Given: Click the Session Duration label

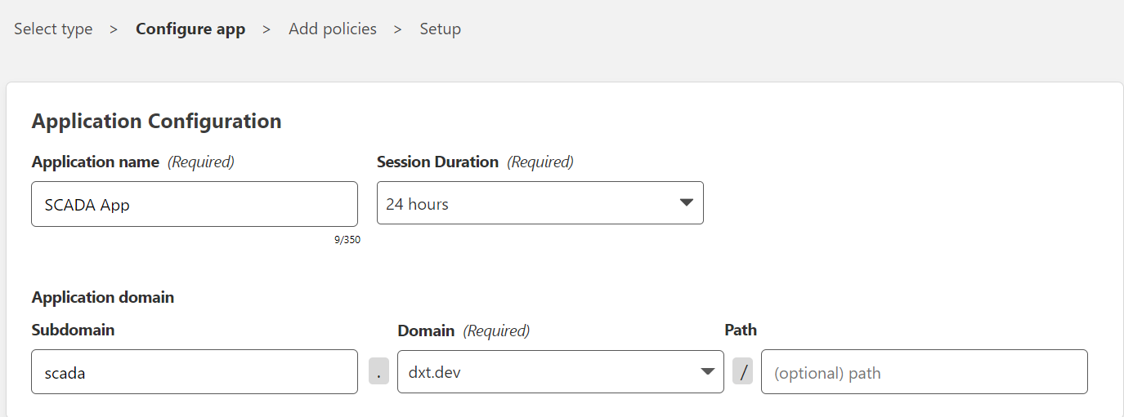Looking at the screenshot, I should tap(437, 162).
